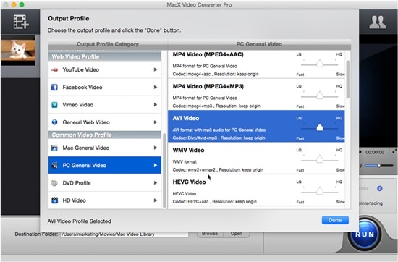Click the YouTube icon in category list
398x262 pixels.
tap(54, 69)
